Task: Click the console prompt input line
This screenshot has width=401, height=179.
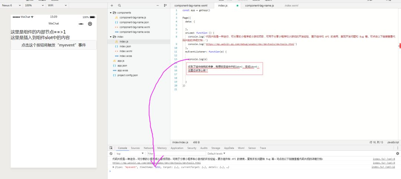Action: click(x=255, y=171)
